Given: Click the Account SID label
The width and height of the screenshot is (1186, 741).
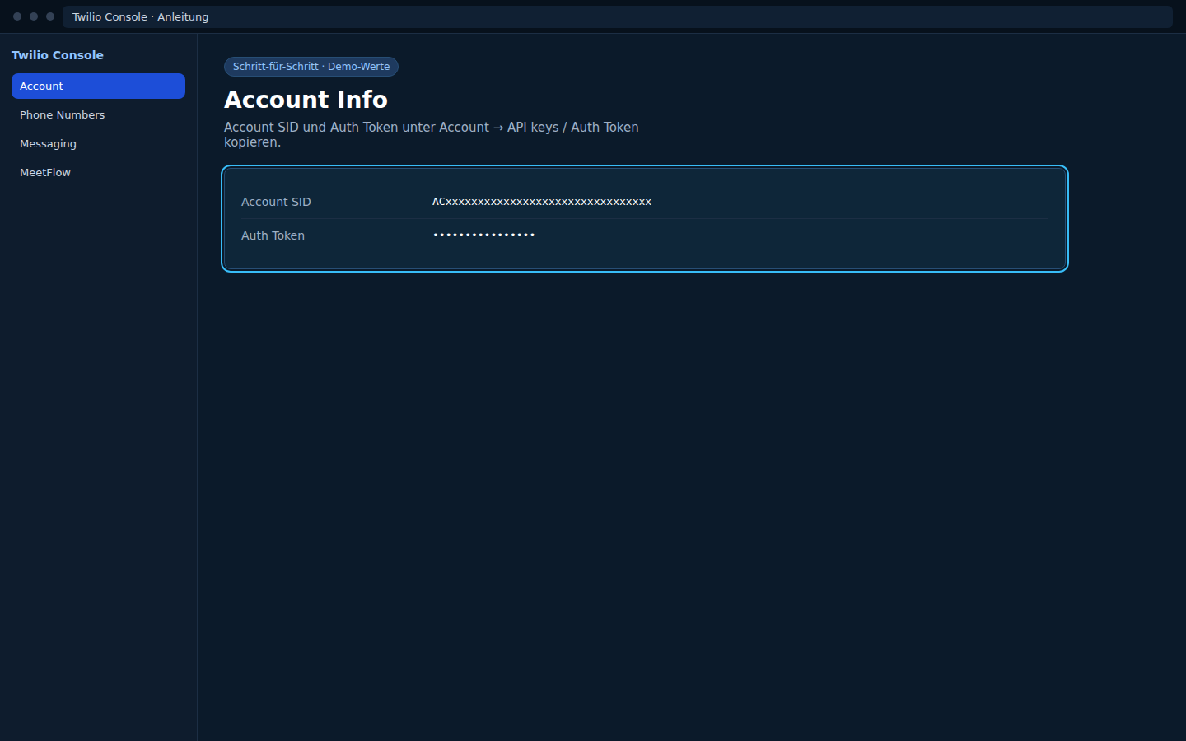Looking at the screenshot, I should tap(276, 202).
